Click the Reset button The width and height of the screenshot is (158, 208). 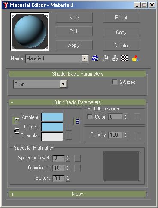(122, 18)
